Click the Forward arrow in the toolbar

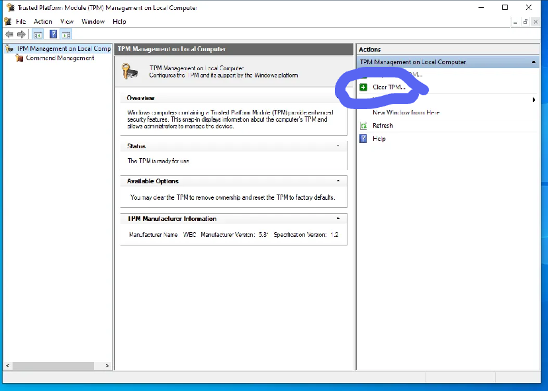click(x=21, y=34)
